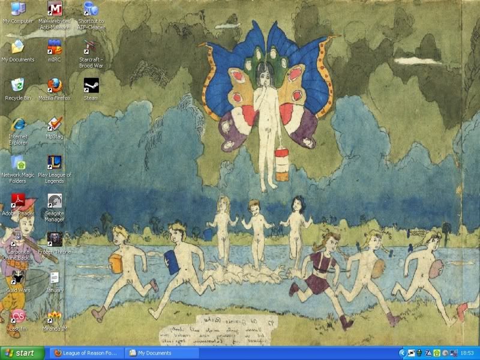
Task: Open the My Computer desktop icon
Action: (18, 13)
